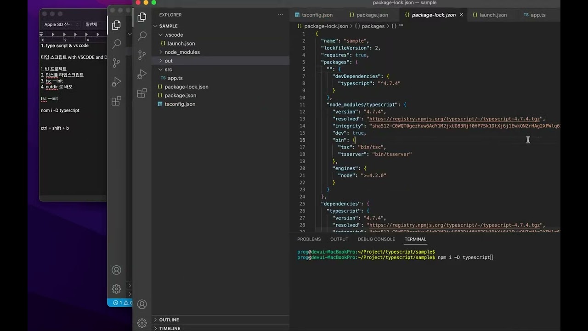
Task: Click the ruler in the notes window
Action: [x=73, y=37]
